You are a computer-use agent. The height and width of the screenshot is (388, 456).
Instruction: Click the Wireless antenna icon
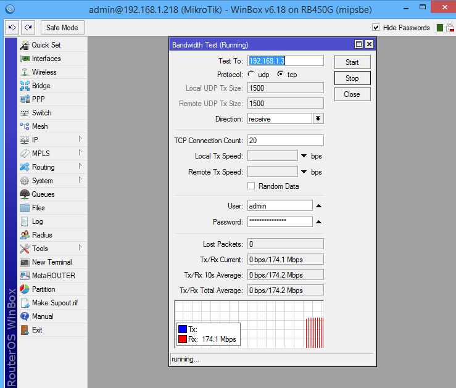click(x=25, y=72)
